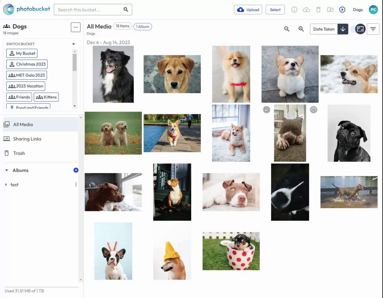Reverse sort direction with the arrow button
The image size is (383, 298).
pos(343,29)
